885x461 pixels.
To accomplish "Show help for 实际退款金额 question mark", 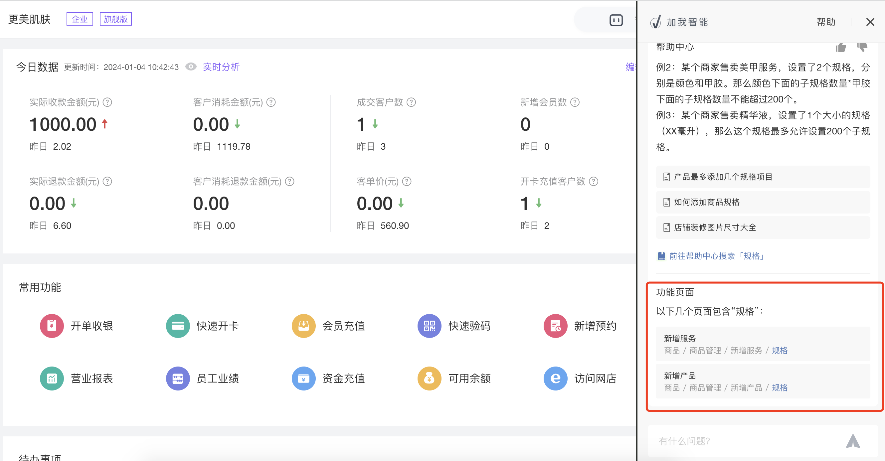I will pos(107,181).
